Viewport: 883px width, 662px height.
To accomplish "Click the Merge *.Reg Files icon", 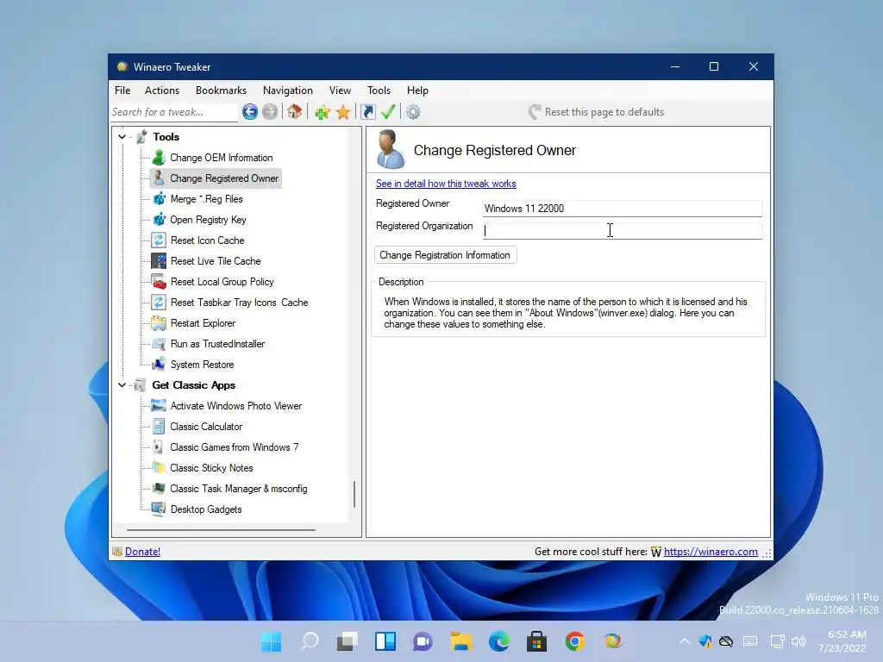I will [160, 199].
